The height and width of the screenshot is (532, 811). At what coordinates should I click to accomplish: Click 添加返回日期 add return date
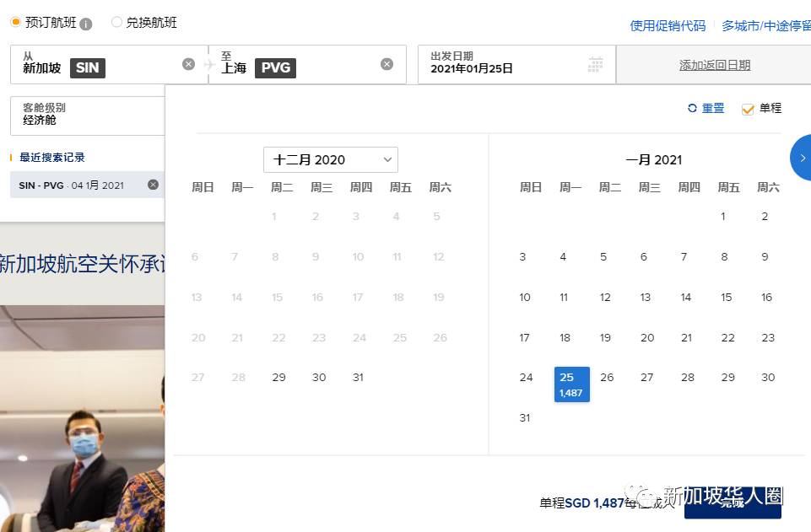coord(714,65)
